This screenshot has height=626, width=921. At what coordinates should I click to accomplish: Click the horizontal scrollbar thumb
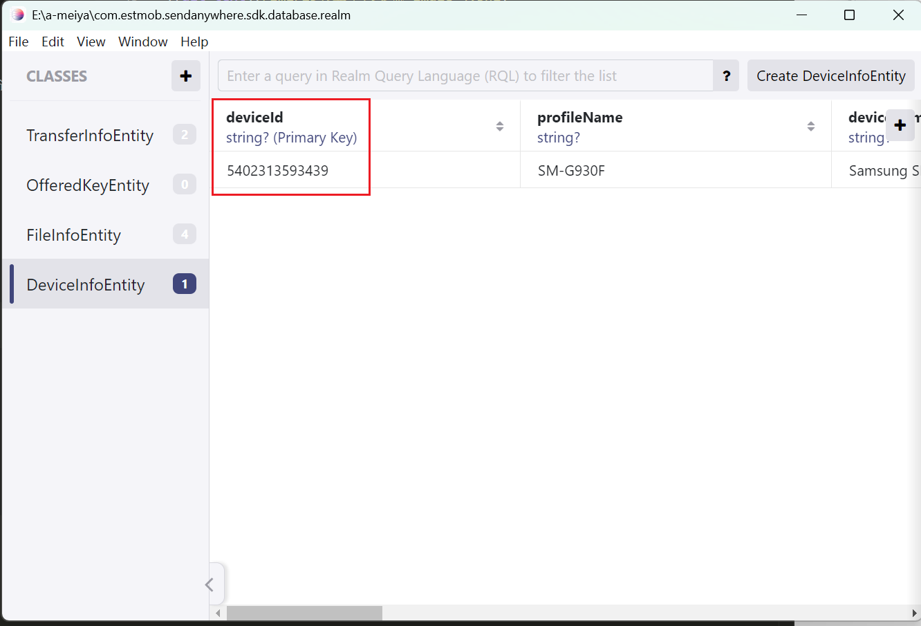tap(304, 614)
